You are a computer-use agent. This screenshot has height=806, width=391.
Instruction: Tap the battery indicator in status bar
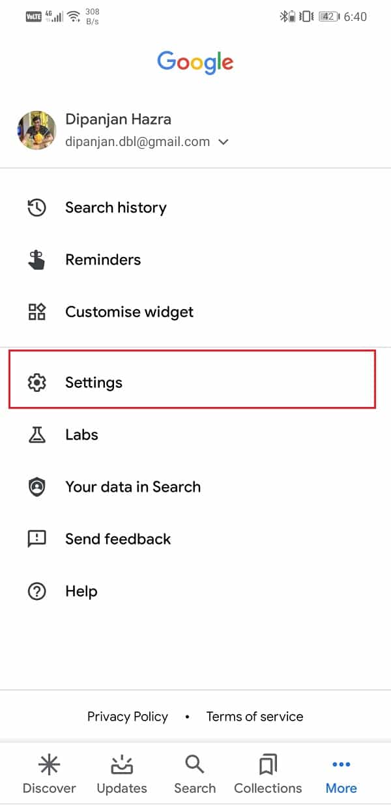tap(328, 17)
